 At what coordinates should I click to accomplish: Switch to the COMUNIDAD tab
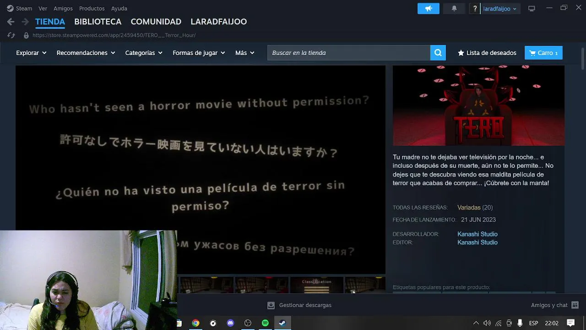(156, 22)
